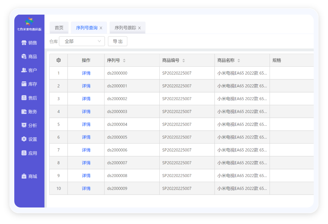
Task: Open 设置 (Settings) from sidebar
Action: pos(29,139)
